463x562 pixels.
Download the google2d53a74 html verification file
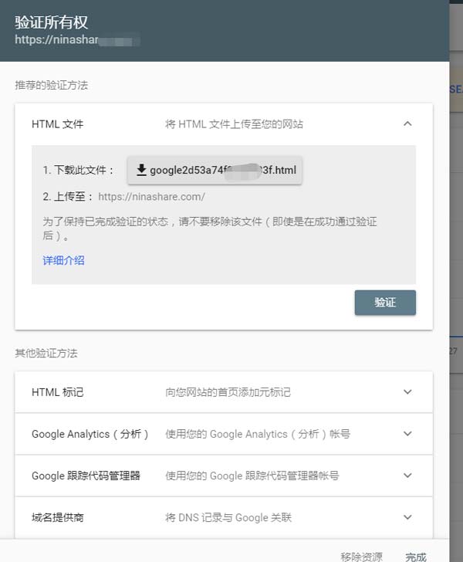215,171
